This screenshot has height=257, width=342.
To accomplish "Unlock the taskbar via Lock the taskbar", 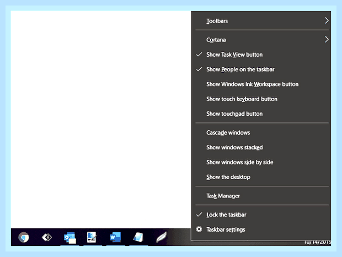I will [261, 215].
